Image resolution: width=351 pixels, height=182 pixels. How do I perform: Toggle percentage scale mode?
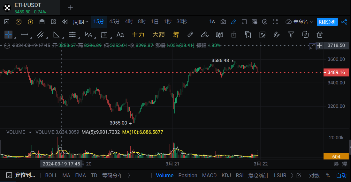[x=328, y=175]
